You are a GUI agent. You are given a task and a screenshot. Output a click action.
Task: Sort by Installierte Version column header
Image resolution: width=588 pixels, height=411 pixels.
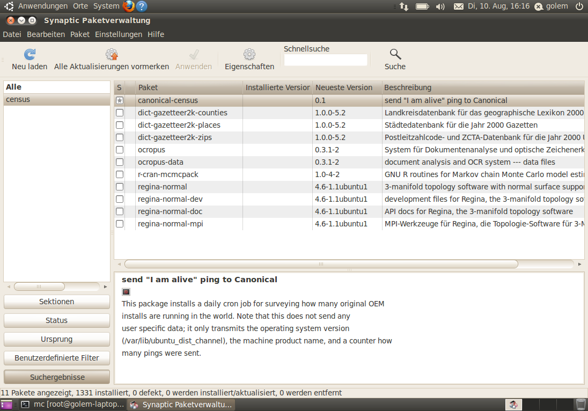(x=277, y=87)
